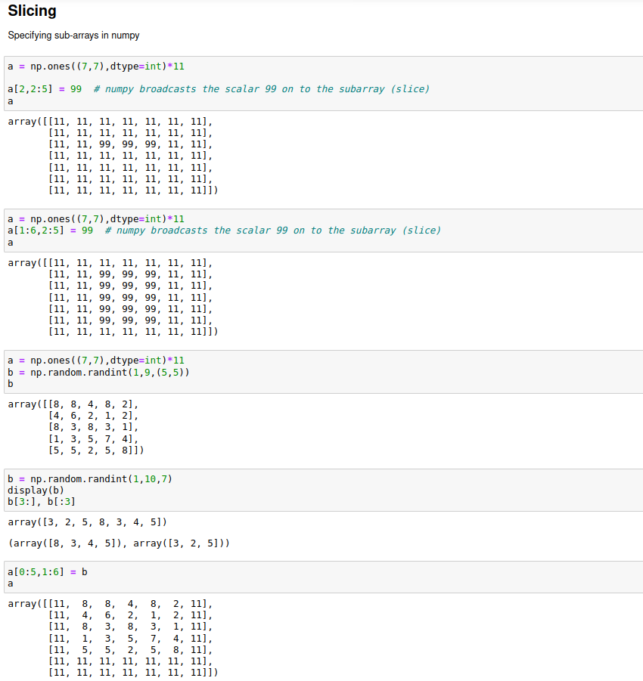This screenshot has width=643, height=681.
Task: Select the output array with five rows of 99s
Action: tap(113, 297)
